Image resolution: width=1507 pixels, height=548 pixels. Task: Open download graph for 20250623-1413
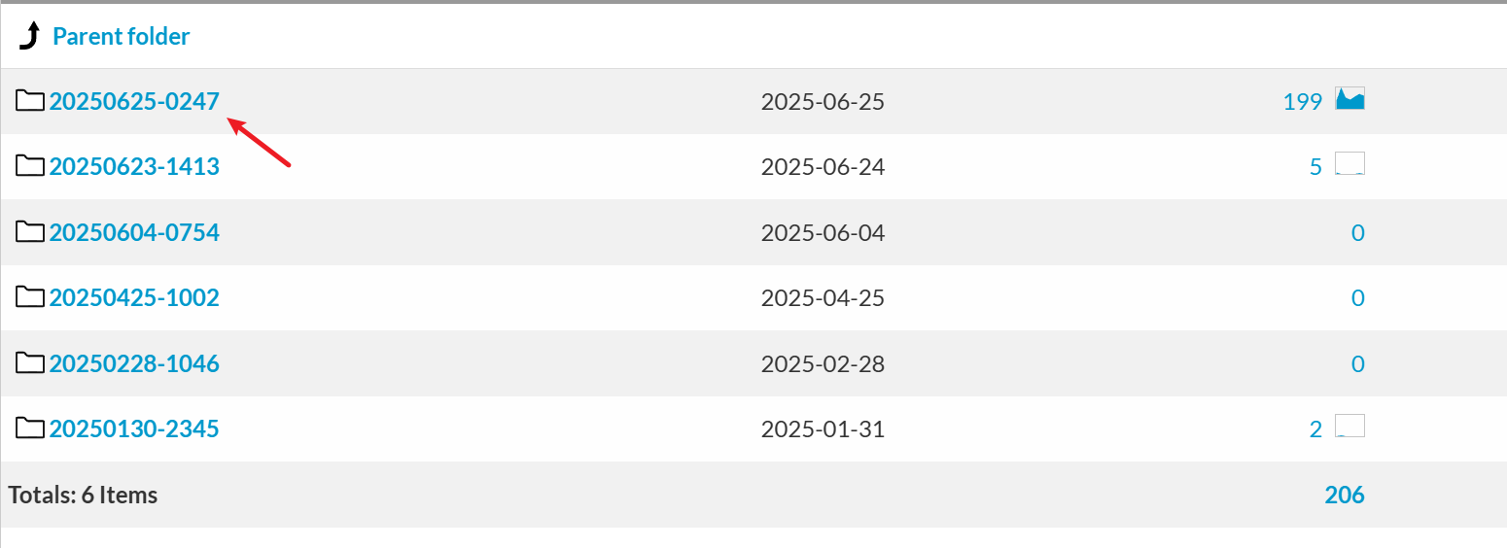pyautogui.click(x=1349, y=164)
